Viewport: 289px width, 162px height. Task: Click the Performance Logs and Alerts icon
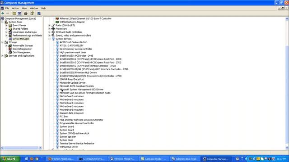(x=10, y=36)
